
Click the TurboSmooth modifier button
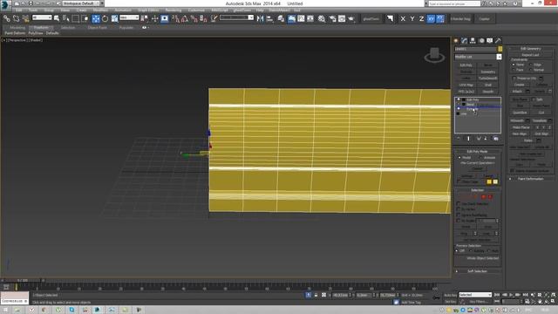pyautogui.click(x=488, y=78)
